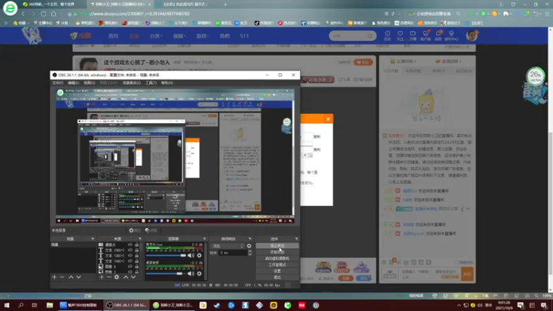The image size is (553, 311).
Task: Mute the desktop audio speaker icon
Action: pyautogui.click(x=191, y=273)
